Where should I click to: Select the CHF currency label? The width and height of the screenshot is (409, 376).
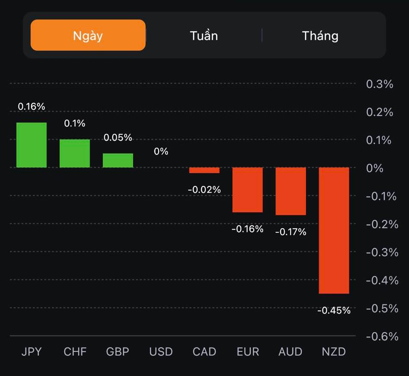[x=75, y=351]
